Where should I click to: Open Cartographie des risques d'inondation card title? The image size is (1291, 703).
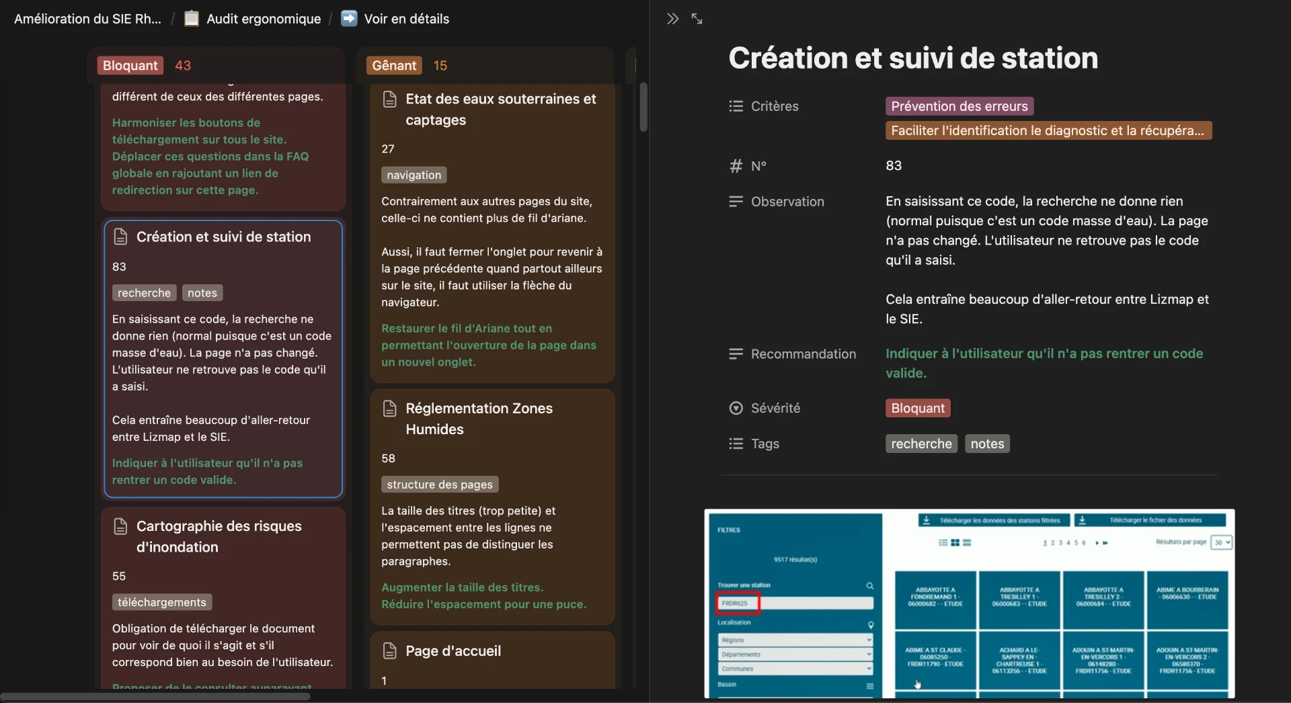coord(219,536)
